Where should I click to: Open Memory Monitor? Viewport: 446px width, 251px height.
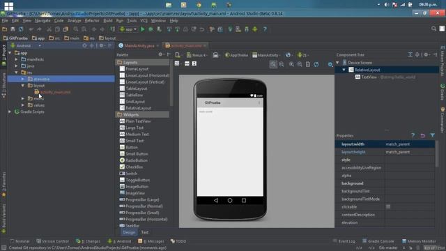coord(419,241)
